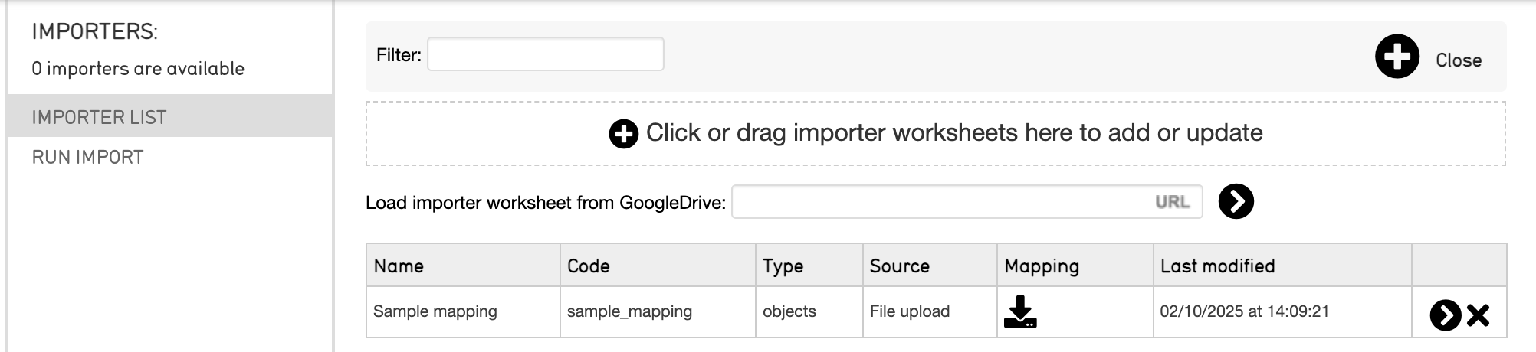Select the 'sample_mapping' code cell
Viewport: 1536px width, 352px height.
658,311
